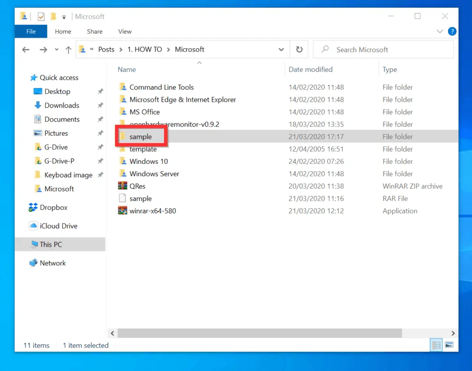Viewport: 472px width, 371px height.
Task: Expand the address bar history dropdown
Action: pos(281,49)
